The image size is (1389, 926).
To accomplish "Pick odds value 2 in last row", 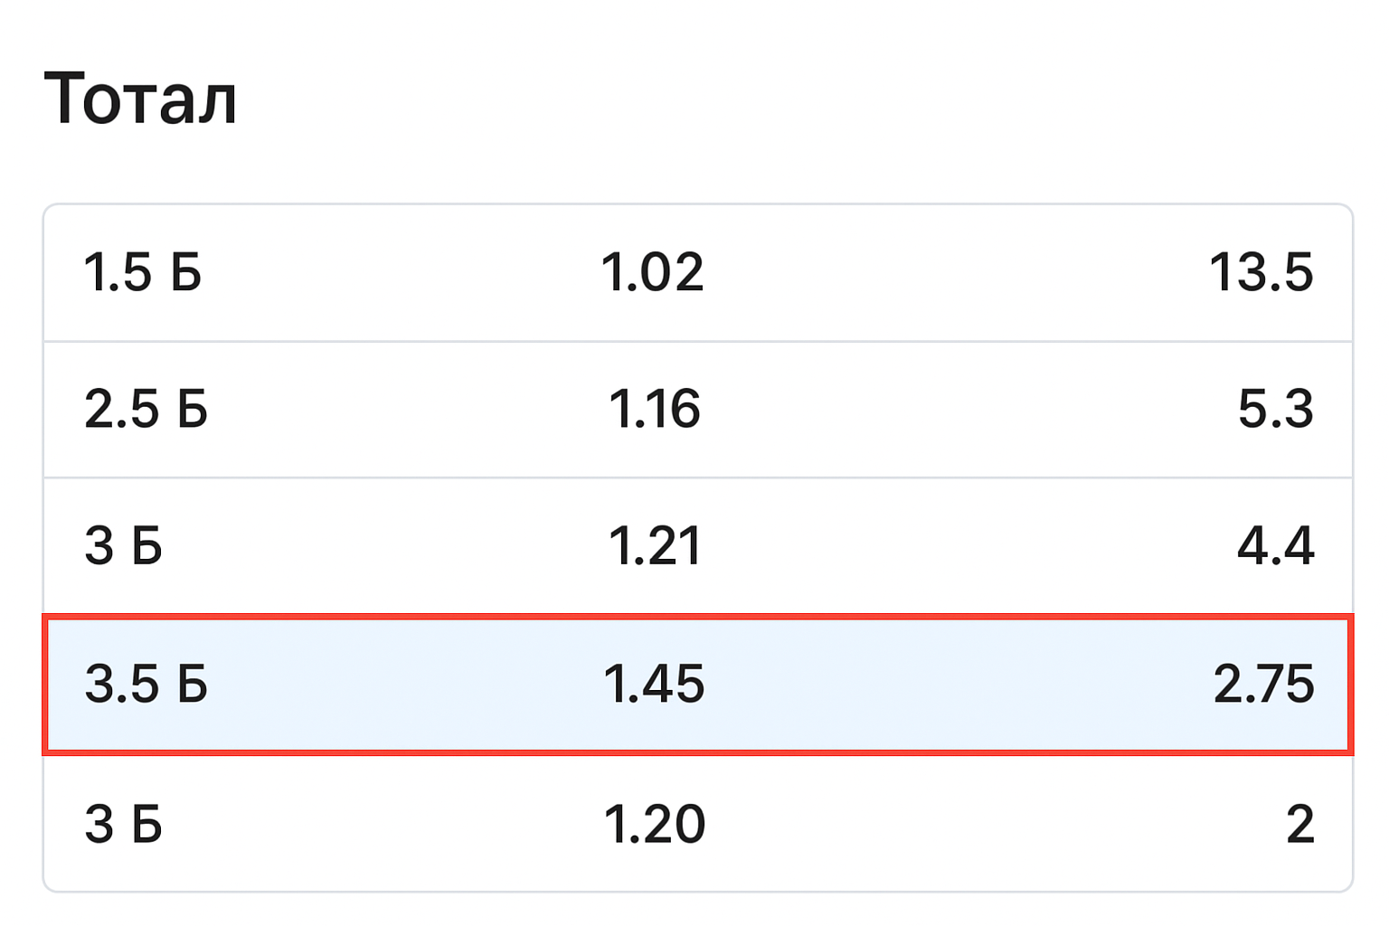I will pos(1299,824).
